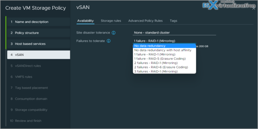Select the Availability tab
Screen dimensions: 258x129
[x=85, y=21]
